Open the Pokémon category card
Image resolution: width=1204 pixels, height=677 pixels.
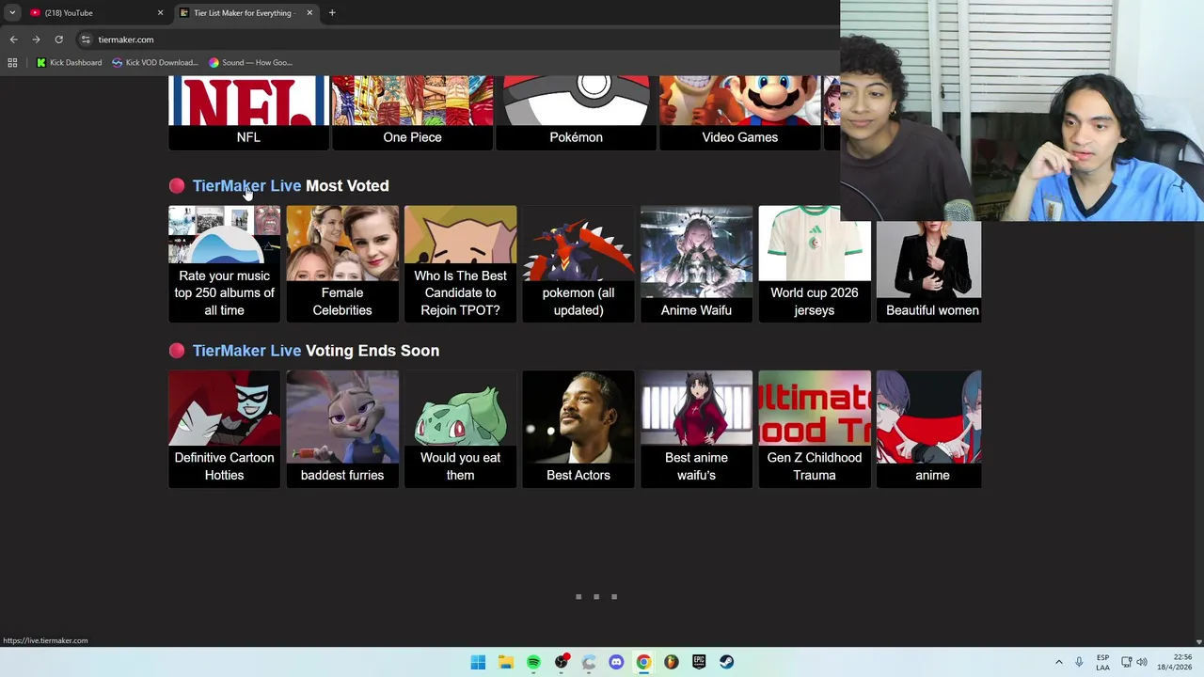pyautogui.click(x=576, y=113)
